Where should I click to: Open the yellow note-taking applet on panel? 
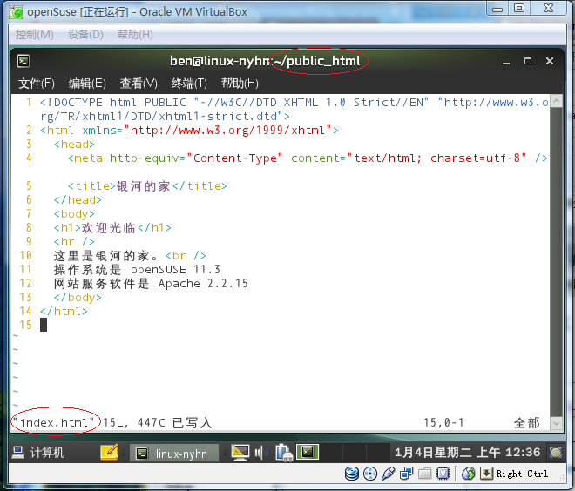tap(109, 453)
